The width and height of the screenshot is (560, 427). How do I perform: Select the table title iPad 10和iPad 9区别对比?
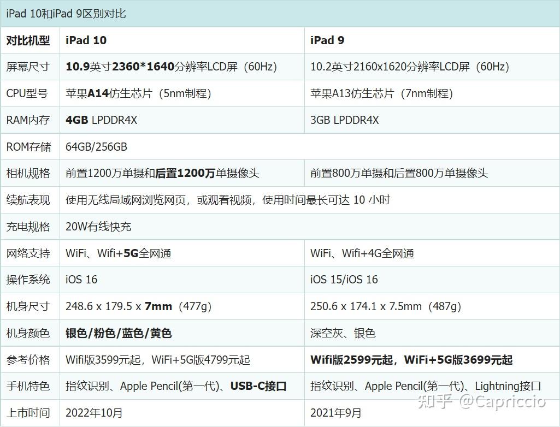click(x=66, y=13)
